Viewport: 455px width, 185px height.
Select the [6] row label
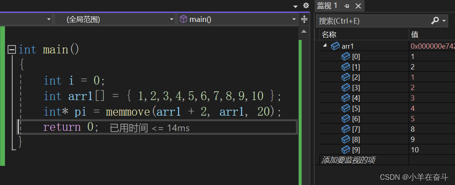(x=356, y=119)
